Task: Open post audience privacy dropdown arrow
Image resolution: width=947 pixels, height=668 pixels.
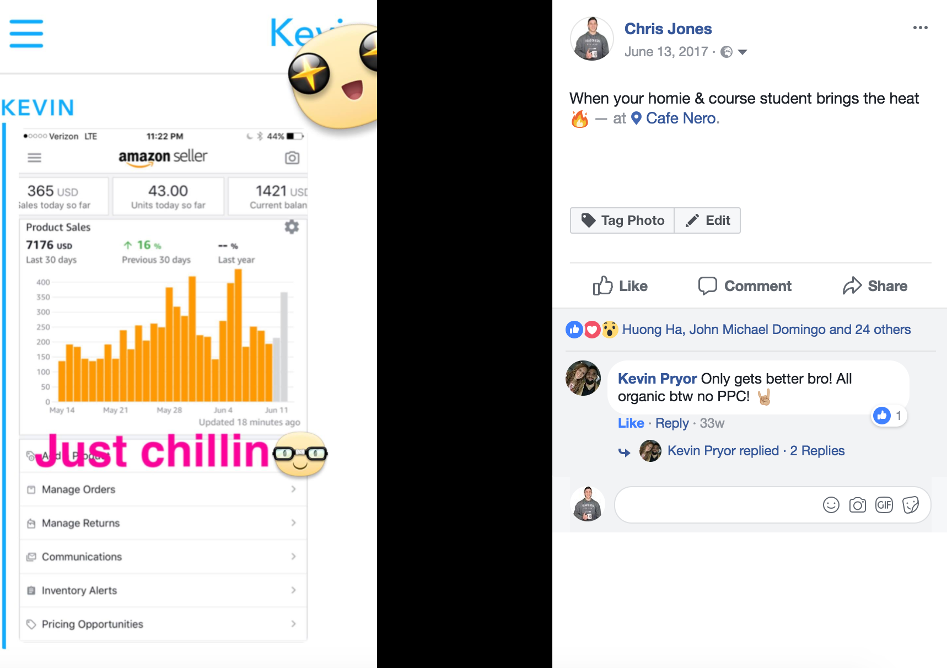Action: pyautogui.click(x=742, y=52)
